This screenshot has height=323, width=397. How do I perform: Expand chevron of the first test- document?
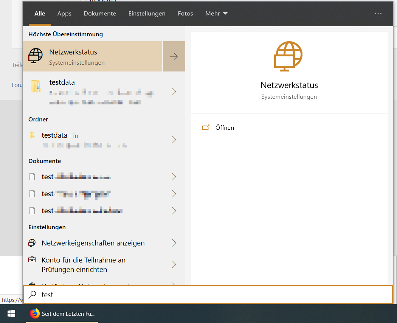174,177
